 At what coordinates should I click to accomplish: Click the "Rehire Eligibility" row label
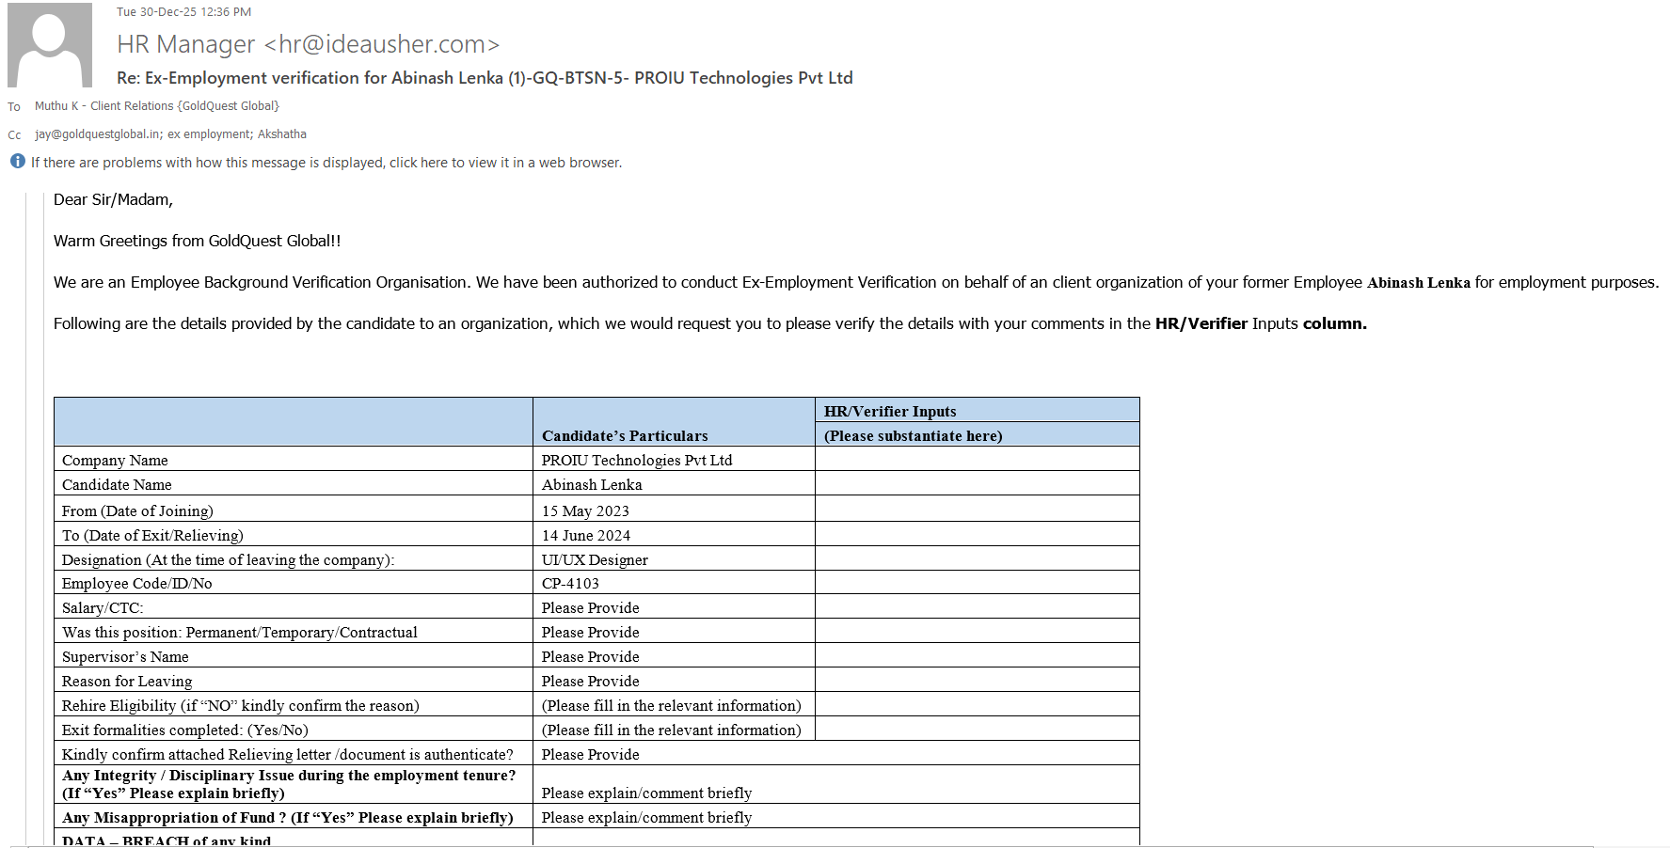(241, 706)
